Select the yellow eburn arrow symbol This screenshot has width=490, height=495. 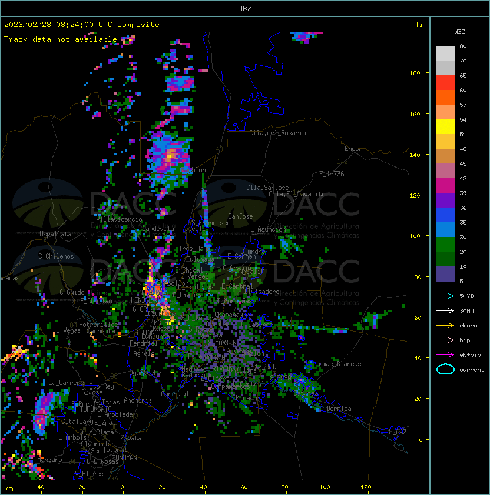445,325
